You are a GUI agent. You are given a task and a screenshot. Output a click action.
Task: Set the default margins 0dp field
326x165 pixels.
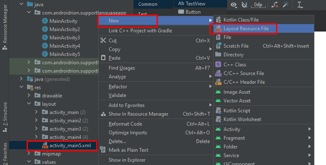point(258,5)
